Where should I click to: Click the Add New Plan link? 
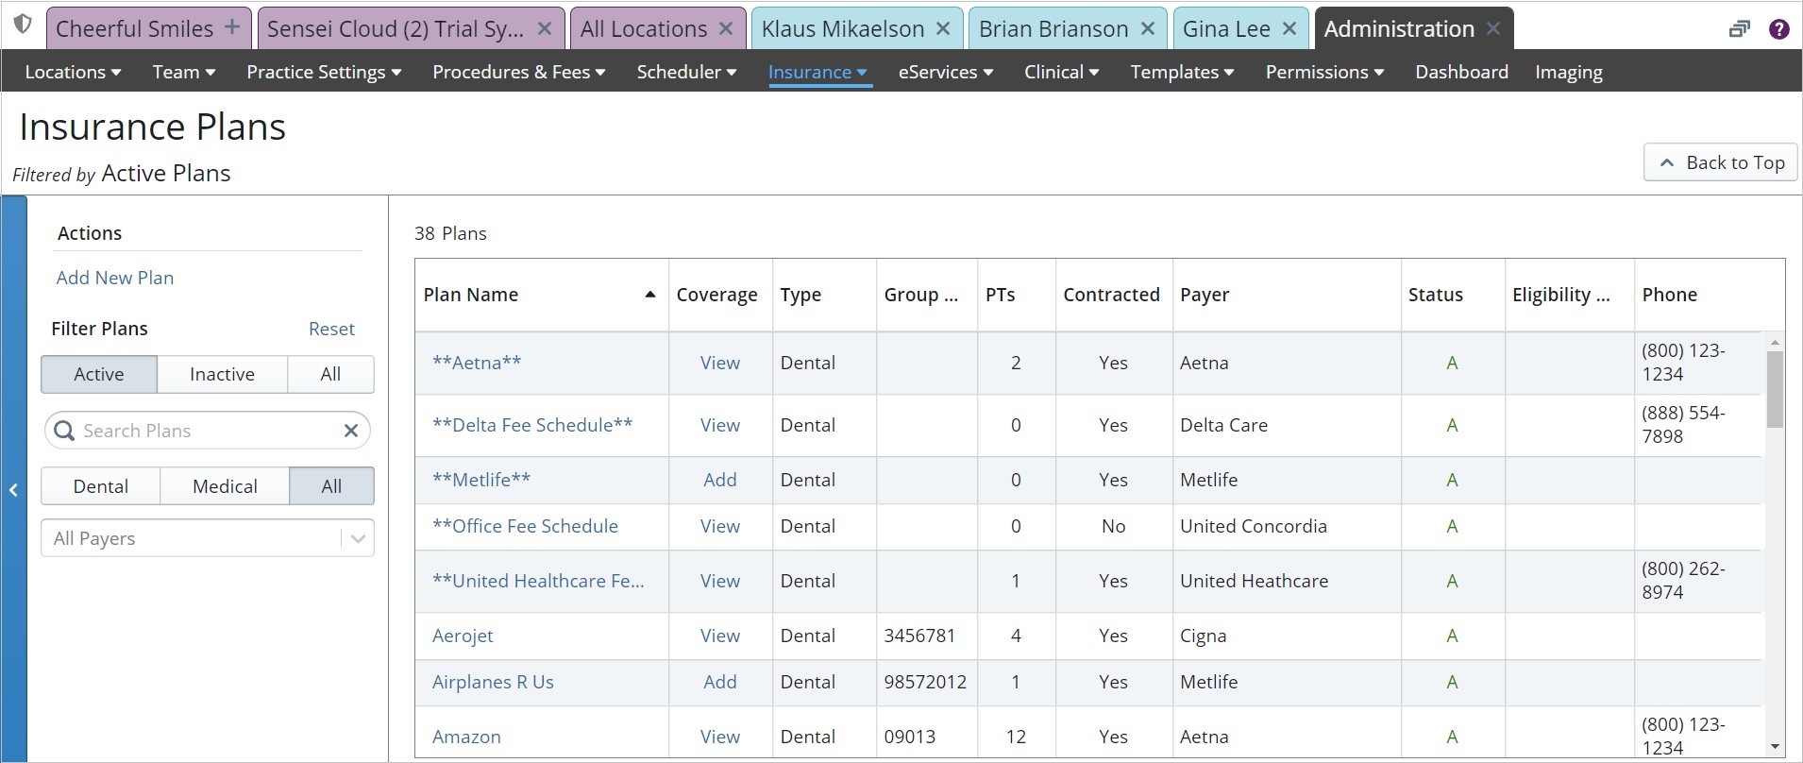[115, 278]
